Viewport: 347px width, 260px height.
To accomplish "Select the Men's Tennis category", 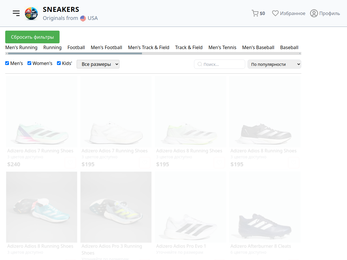I will [222, 47].
